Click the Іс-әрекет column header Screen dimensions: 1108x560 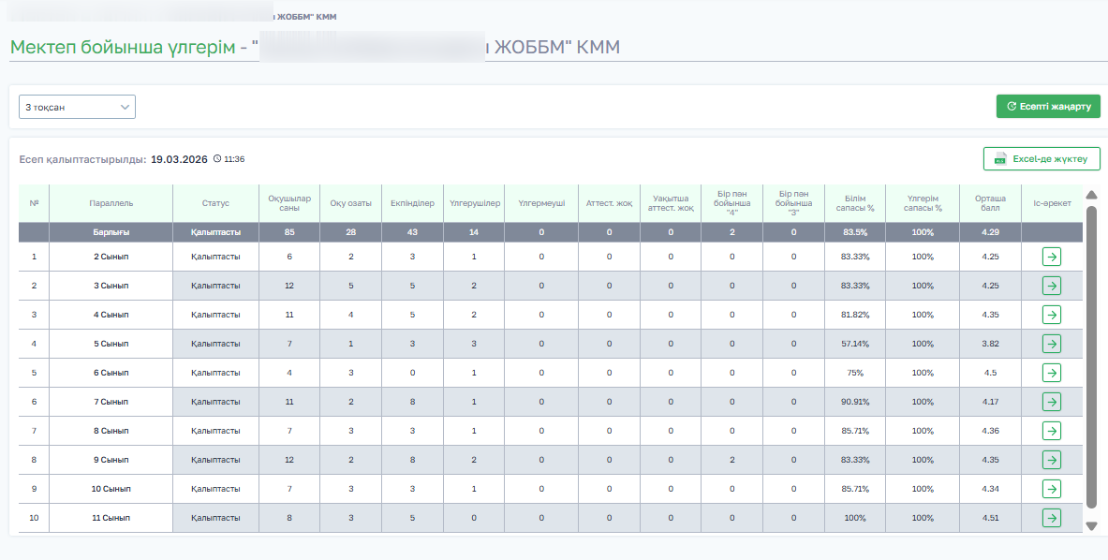(x=1052, y=203)
